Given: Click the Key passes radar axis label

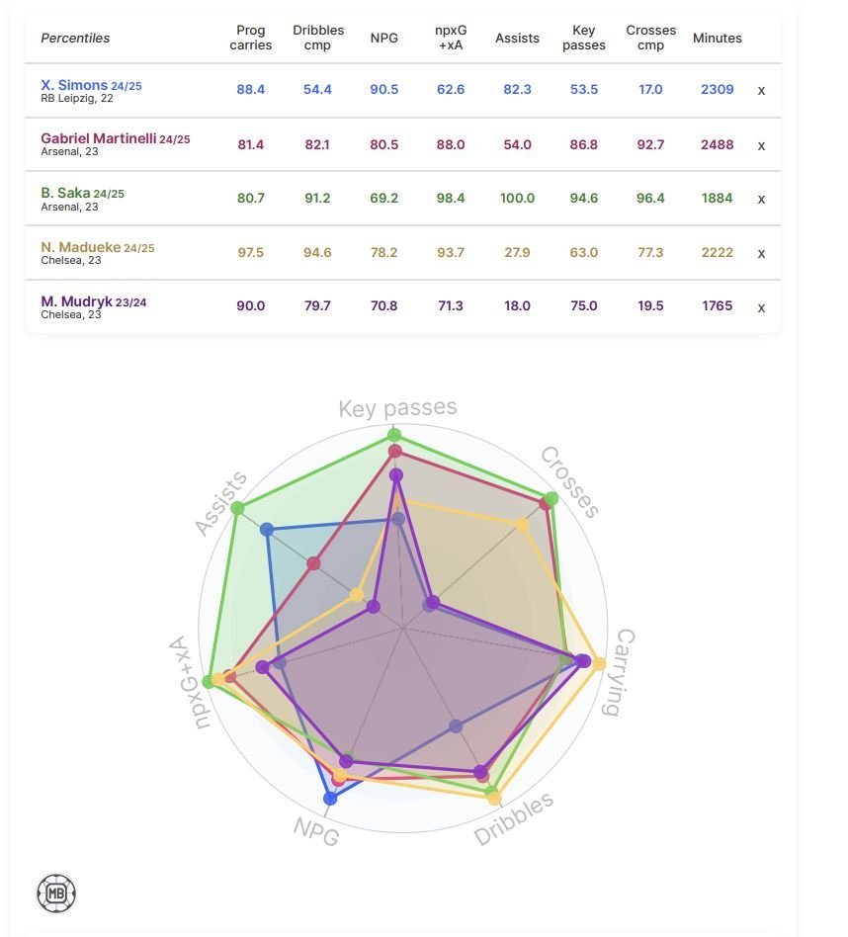Looking at the screenshot, I should pos(397,407).
